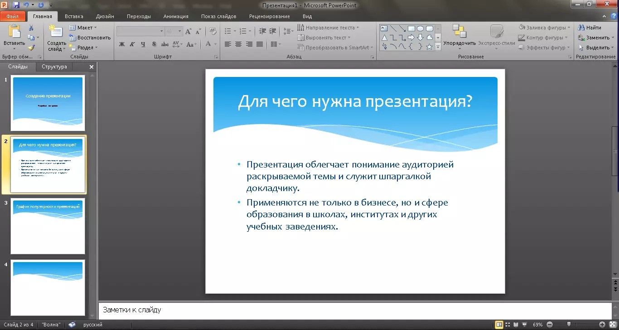Click the Cut scissors icon
Screen dimensions: 619x330
coord(31,28)
